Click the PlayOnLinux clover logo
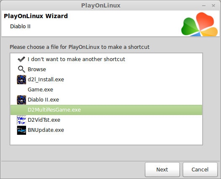221x179 pixels. point(200,24)
